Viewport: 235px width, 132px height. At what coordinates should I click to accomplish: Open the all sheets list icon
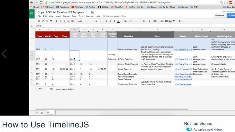pyautogui.click(x=42, y=113)
